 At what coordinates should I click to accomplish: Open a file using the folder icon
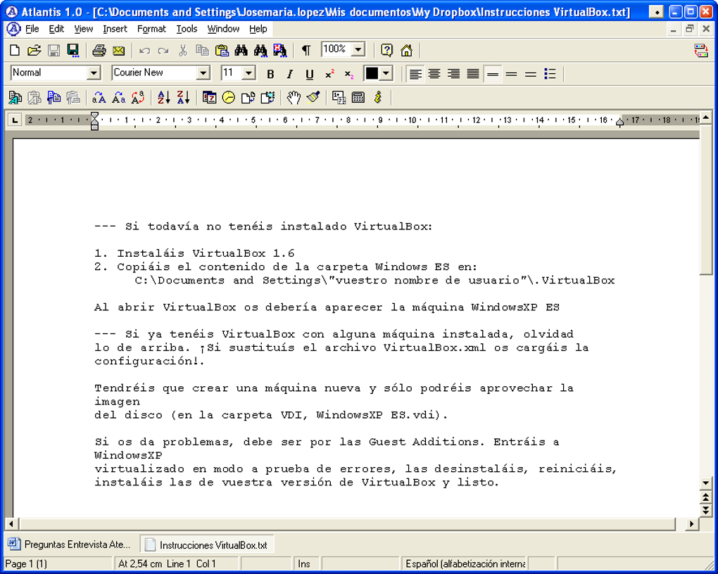[x=34, y=51]
